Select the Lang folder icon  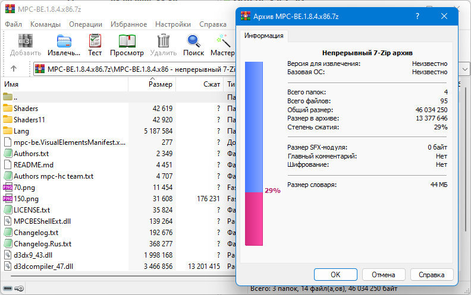click(8, 131)
